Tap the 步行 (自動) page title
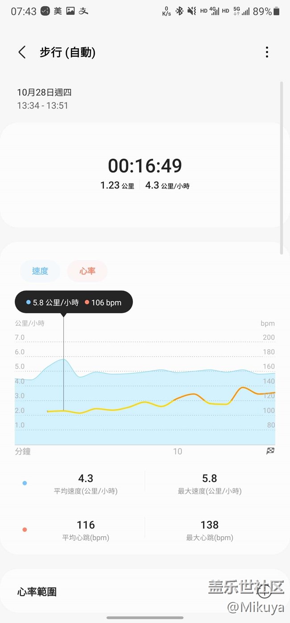The height and width of the screenshot is (623, 290). (68, 52)
